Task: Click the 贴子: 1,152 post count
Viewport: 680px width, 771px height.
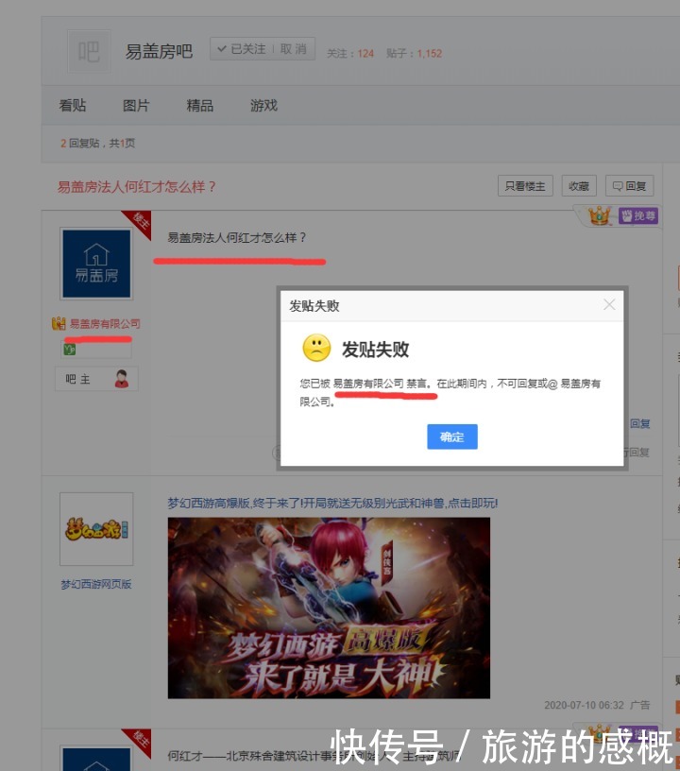Action: coord(415,53)
